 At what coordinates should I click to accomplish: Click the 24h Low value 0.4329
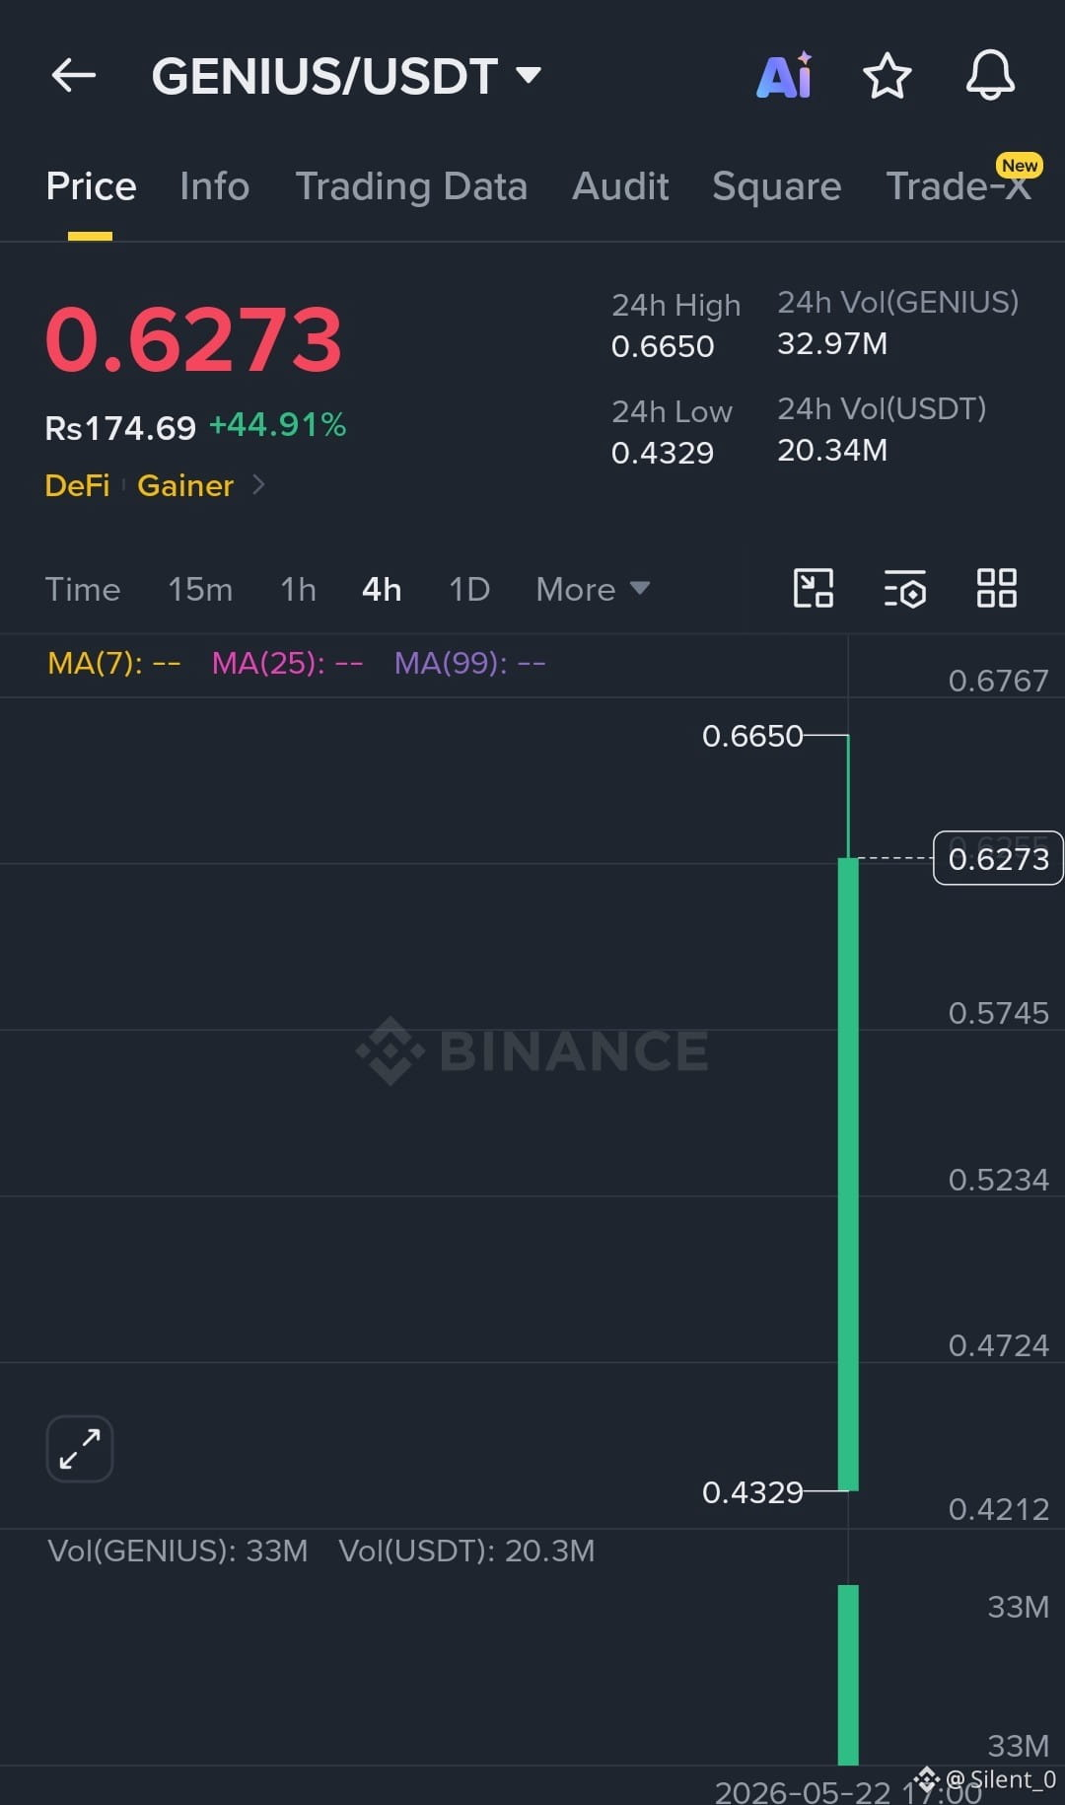click(663, 453)
